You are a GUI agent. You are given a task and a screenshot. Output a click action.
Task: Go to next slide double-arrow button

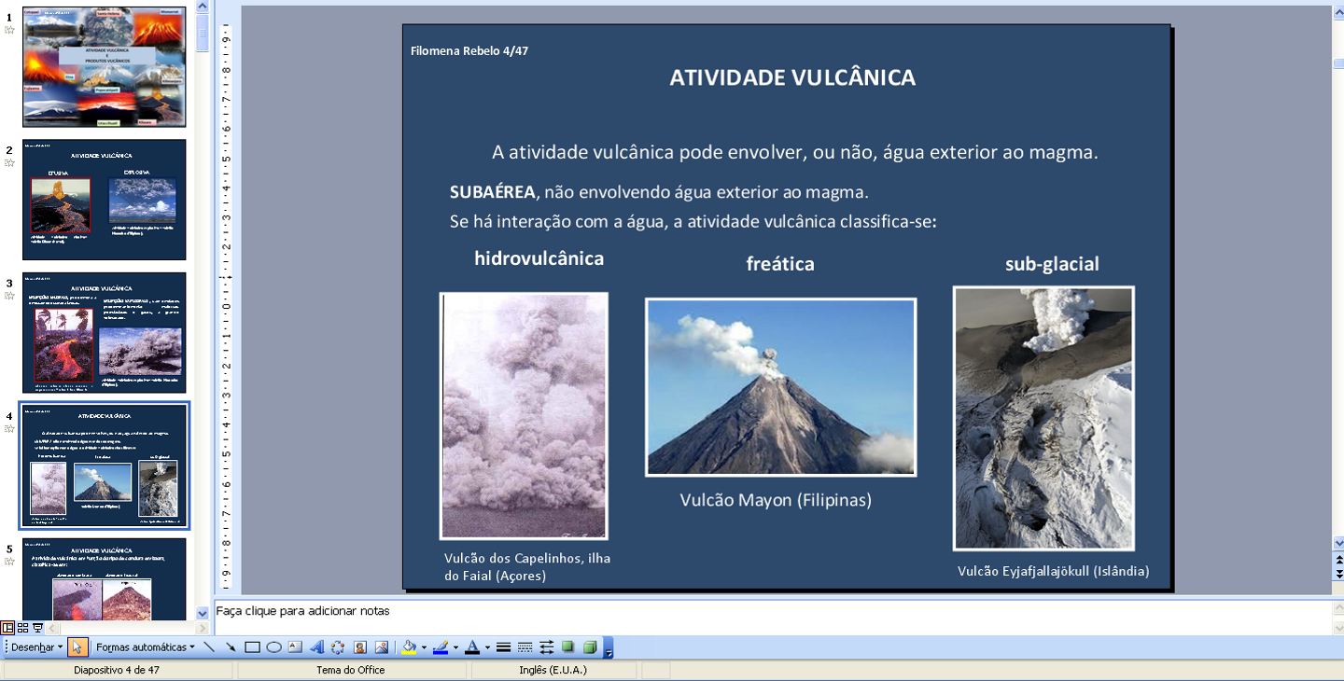[1337, 572]
